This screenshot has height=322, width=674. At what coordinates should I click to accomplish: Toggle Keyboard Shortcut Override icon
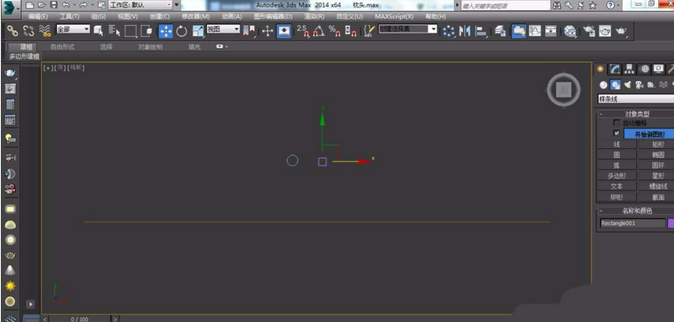tap(283, 31)
